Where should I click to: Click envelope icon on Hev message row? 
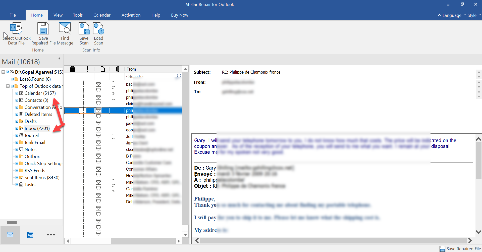coord(98,176)
